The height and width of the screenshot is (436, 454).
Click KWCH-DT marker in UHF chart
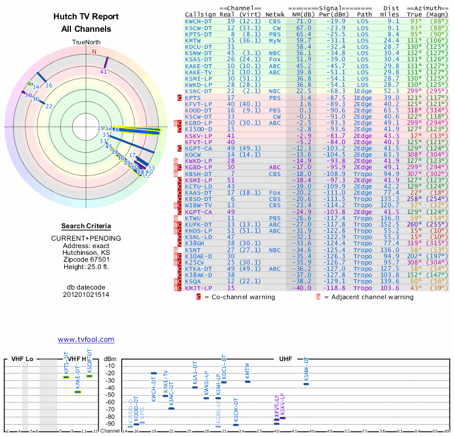[x=154, y=373]
